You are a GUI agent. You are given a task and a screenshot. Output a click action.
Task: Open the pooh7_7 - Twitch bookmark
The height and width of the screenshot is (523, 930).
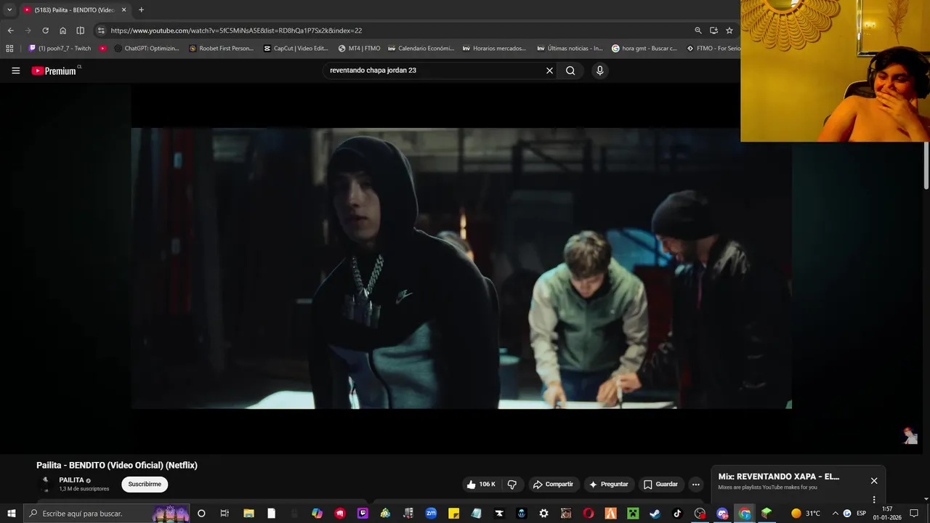[x=60, y=49]
